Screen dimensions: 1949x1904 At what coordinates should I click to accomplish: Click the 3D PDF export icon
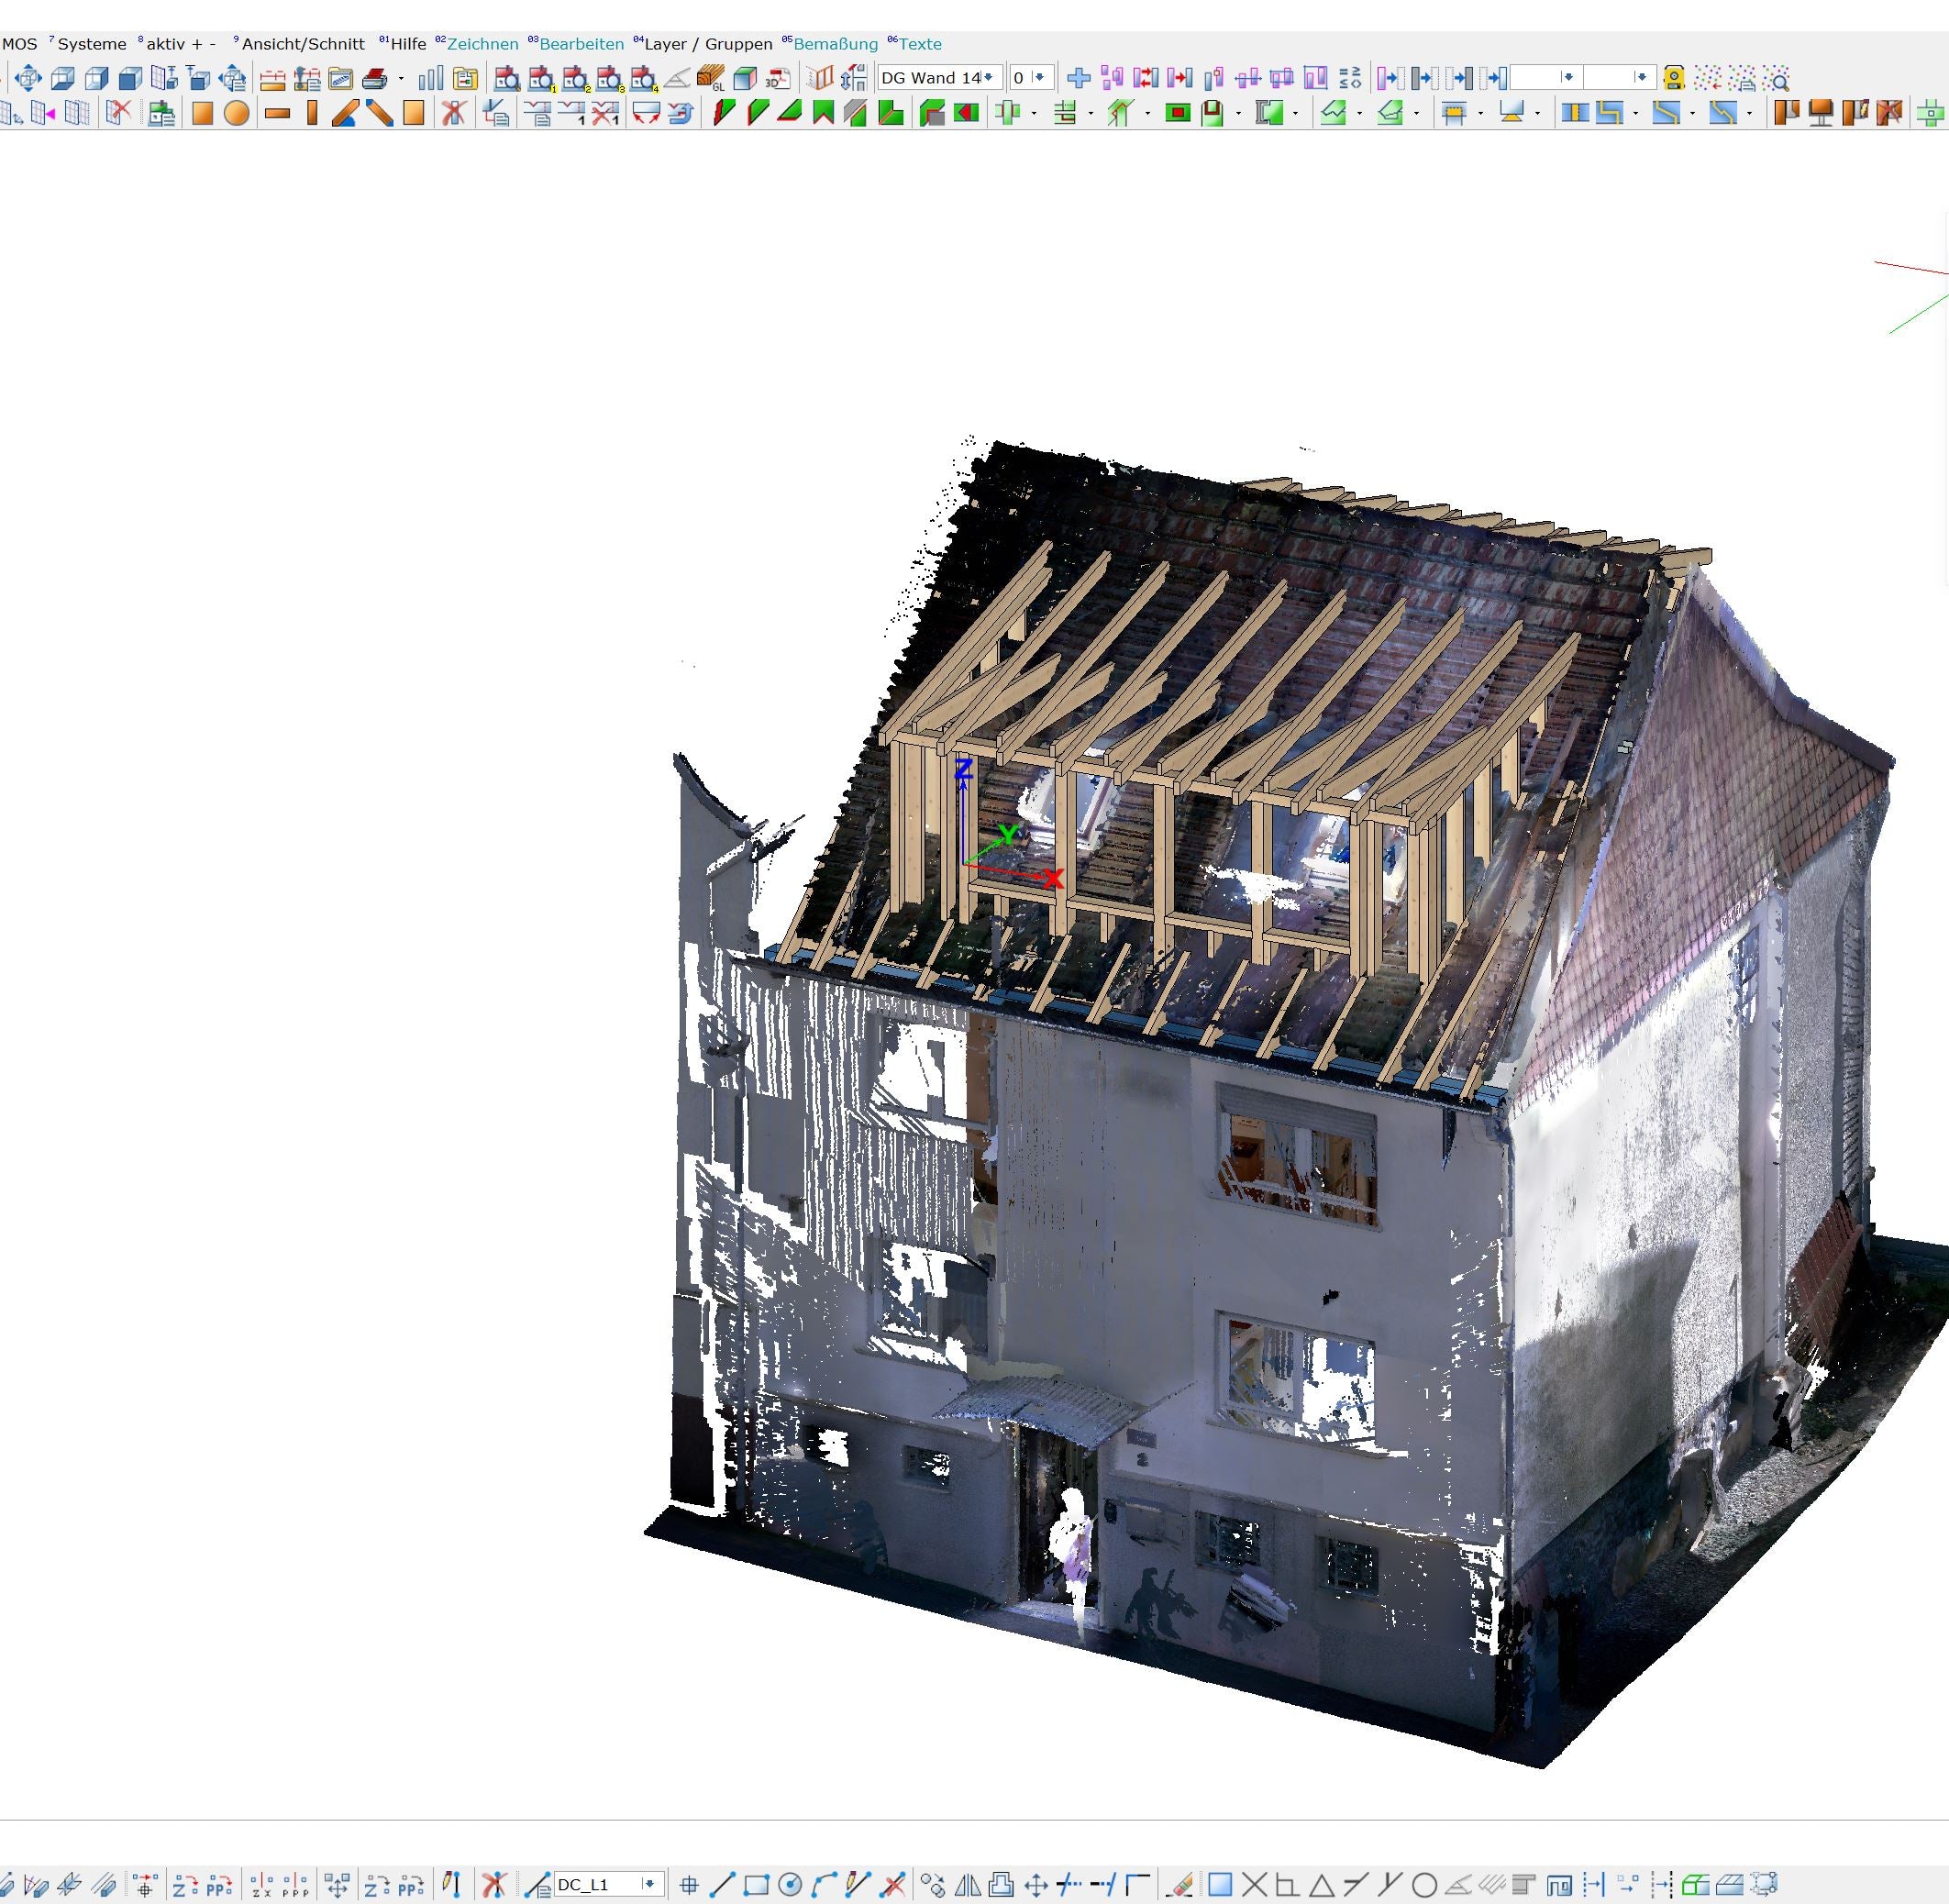778,78
